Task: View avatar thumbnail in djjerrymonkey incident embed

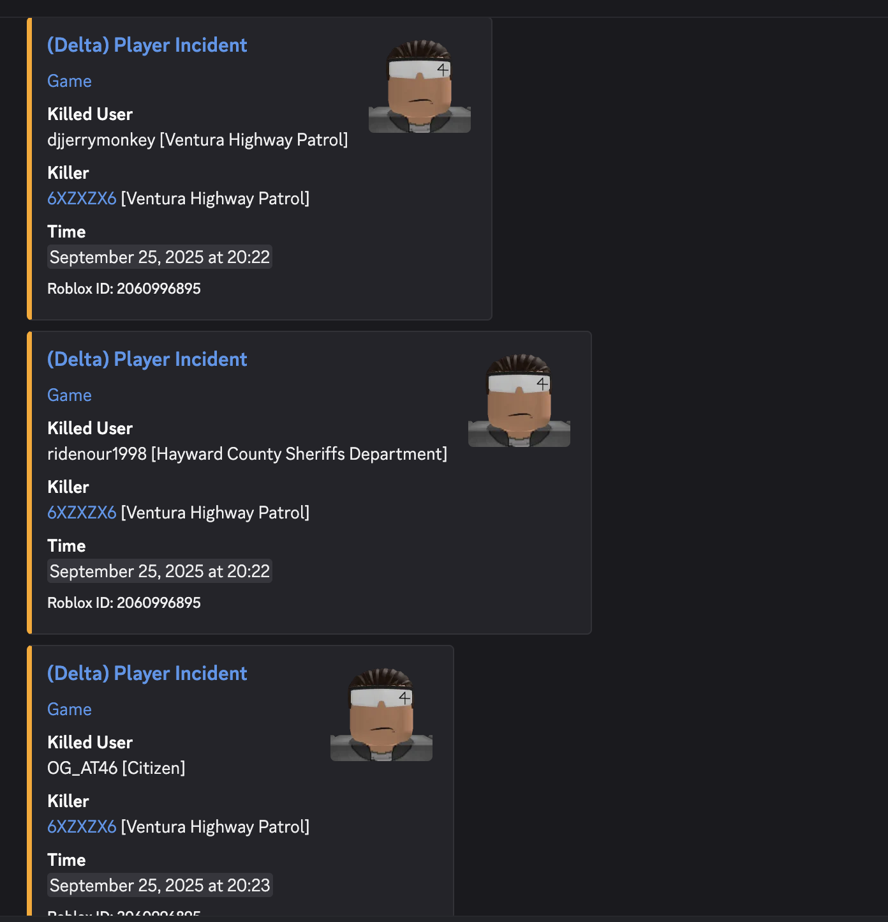Action: point(420,86)
